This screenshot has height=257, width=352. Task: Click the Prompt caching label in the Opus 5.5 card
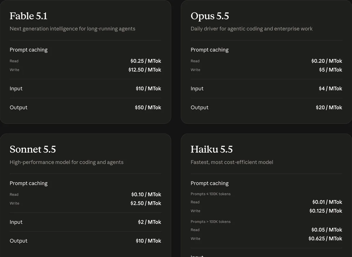point(209,50)
